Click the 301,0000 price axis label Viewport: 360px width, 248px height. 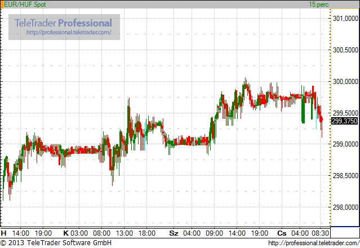(345, 19)
